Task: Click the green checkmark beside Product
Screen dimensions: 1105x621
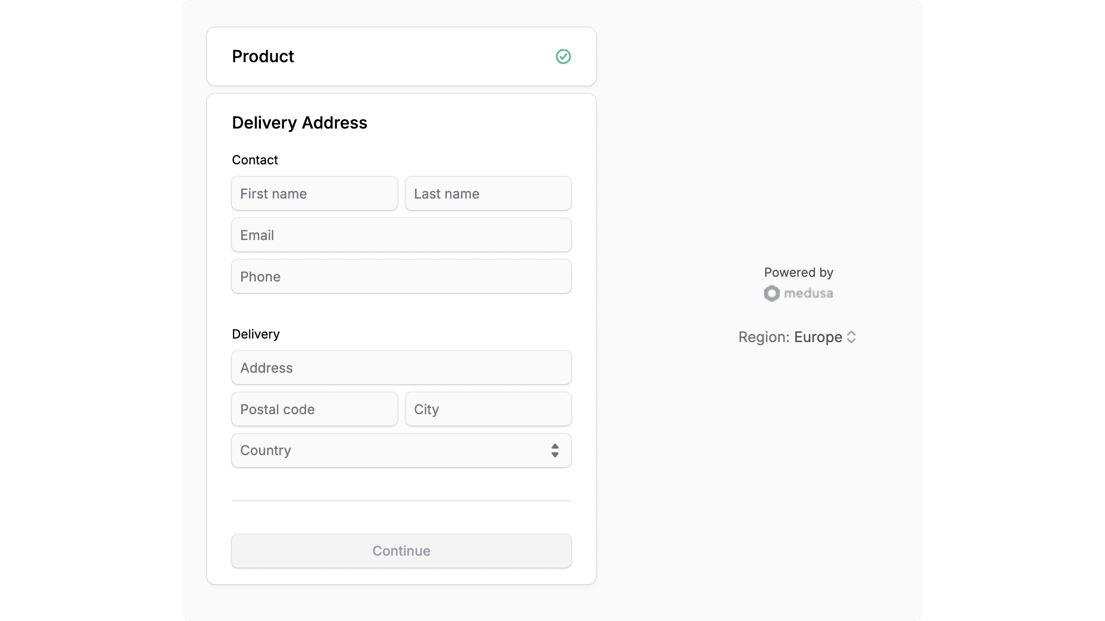Action: click(x=563, y=57)
